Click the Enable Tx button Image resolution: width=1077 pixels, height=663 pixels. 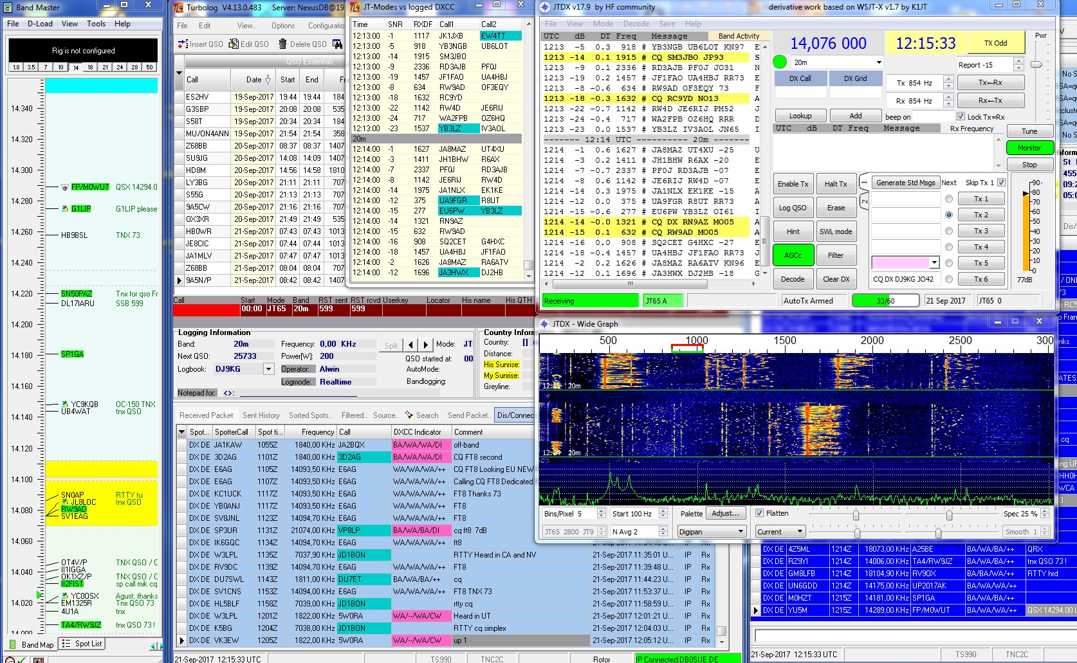[793, 184]
